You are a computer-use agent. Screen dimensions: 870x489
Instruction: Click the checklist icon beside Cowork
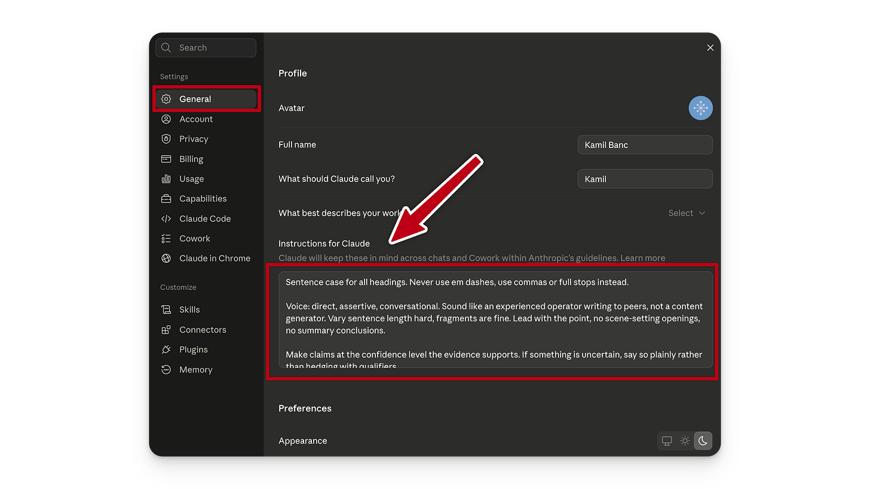[x=166, y=238]
